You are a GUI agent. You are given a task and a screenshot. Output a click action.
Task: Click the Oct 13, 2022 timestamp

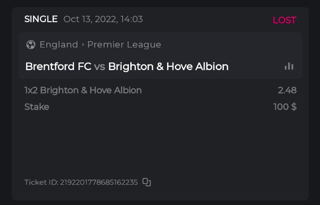click(x=103, y=19)
